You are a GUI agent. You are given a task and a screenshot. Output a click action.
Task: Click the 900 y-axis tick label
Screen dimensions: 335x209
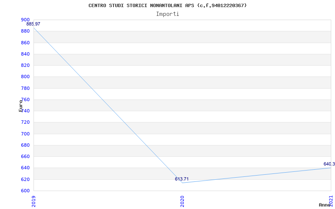[x=25, y=20]
